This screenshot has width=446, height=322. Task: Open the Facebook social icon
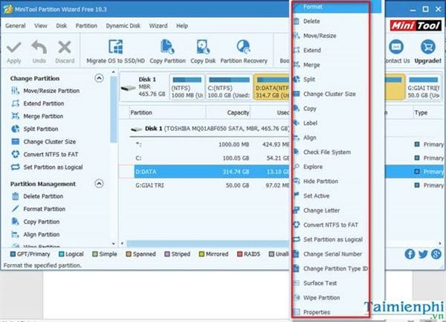coord(410,254)
